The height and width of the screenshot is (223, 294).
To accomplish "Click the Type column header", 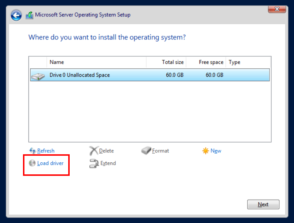I will (x=248, y=62).
